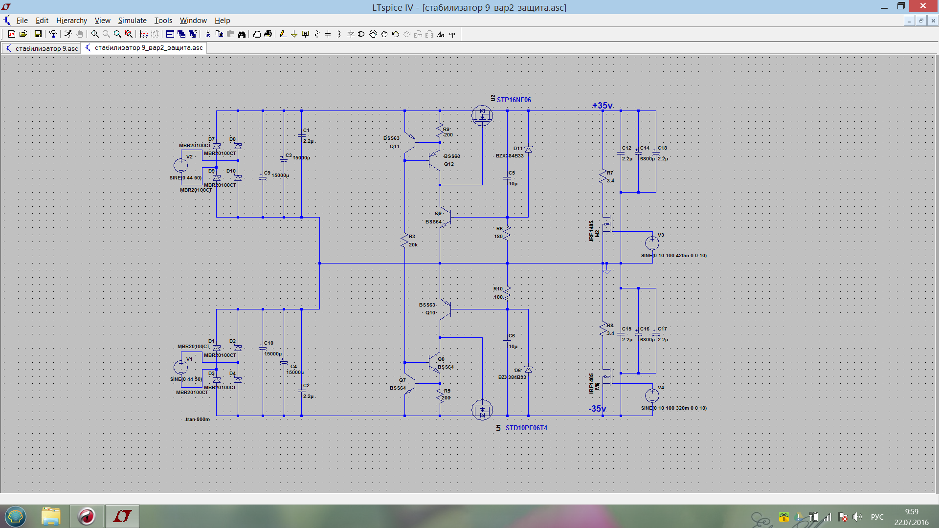Viewport: 939px width, 528px height.
Task: Click the Copy icon in toolbar
Action: [x=219, y=34]
